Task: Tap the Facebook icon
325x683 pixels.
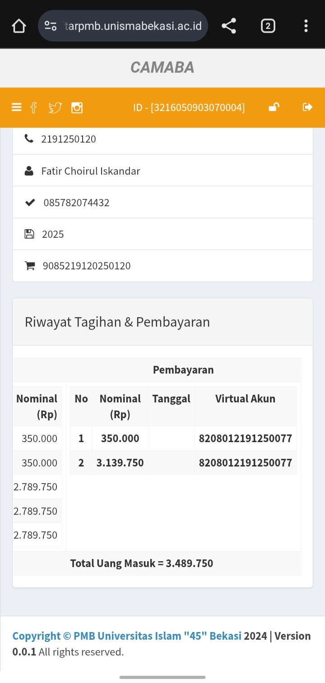Action: 33,107
